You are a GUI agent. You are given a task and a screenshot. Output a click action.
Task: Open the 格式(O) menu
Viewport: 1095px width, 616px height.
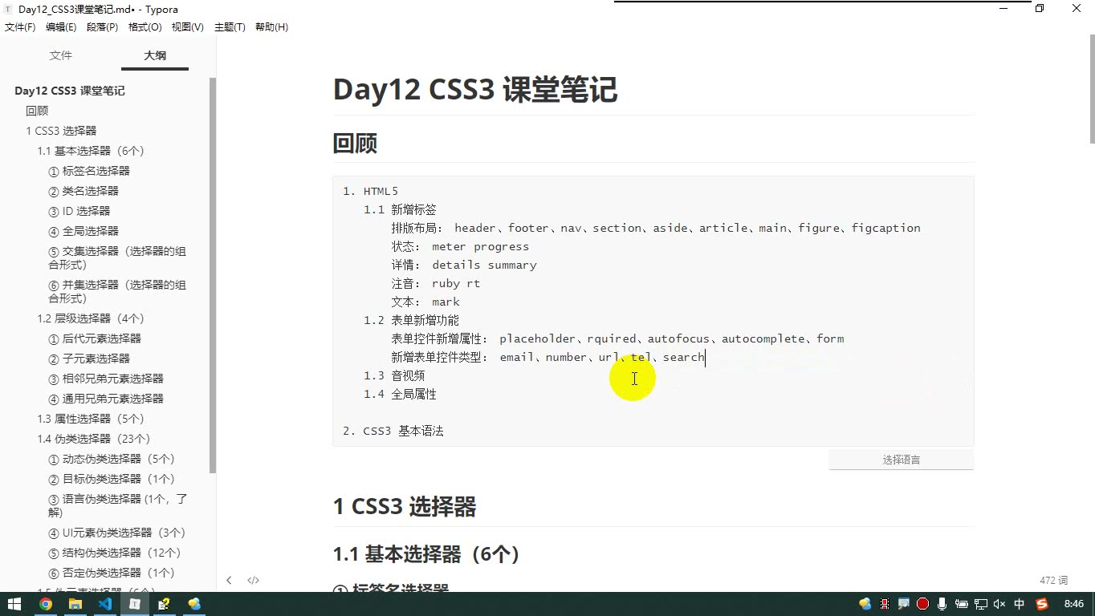[145, 27]
